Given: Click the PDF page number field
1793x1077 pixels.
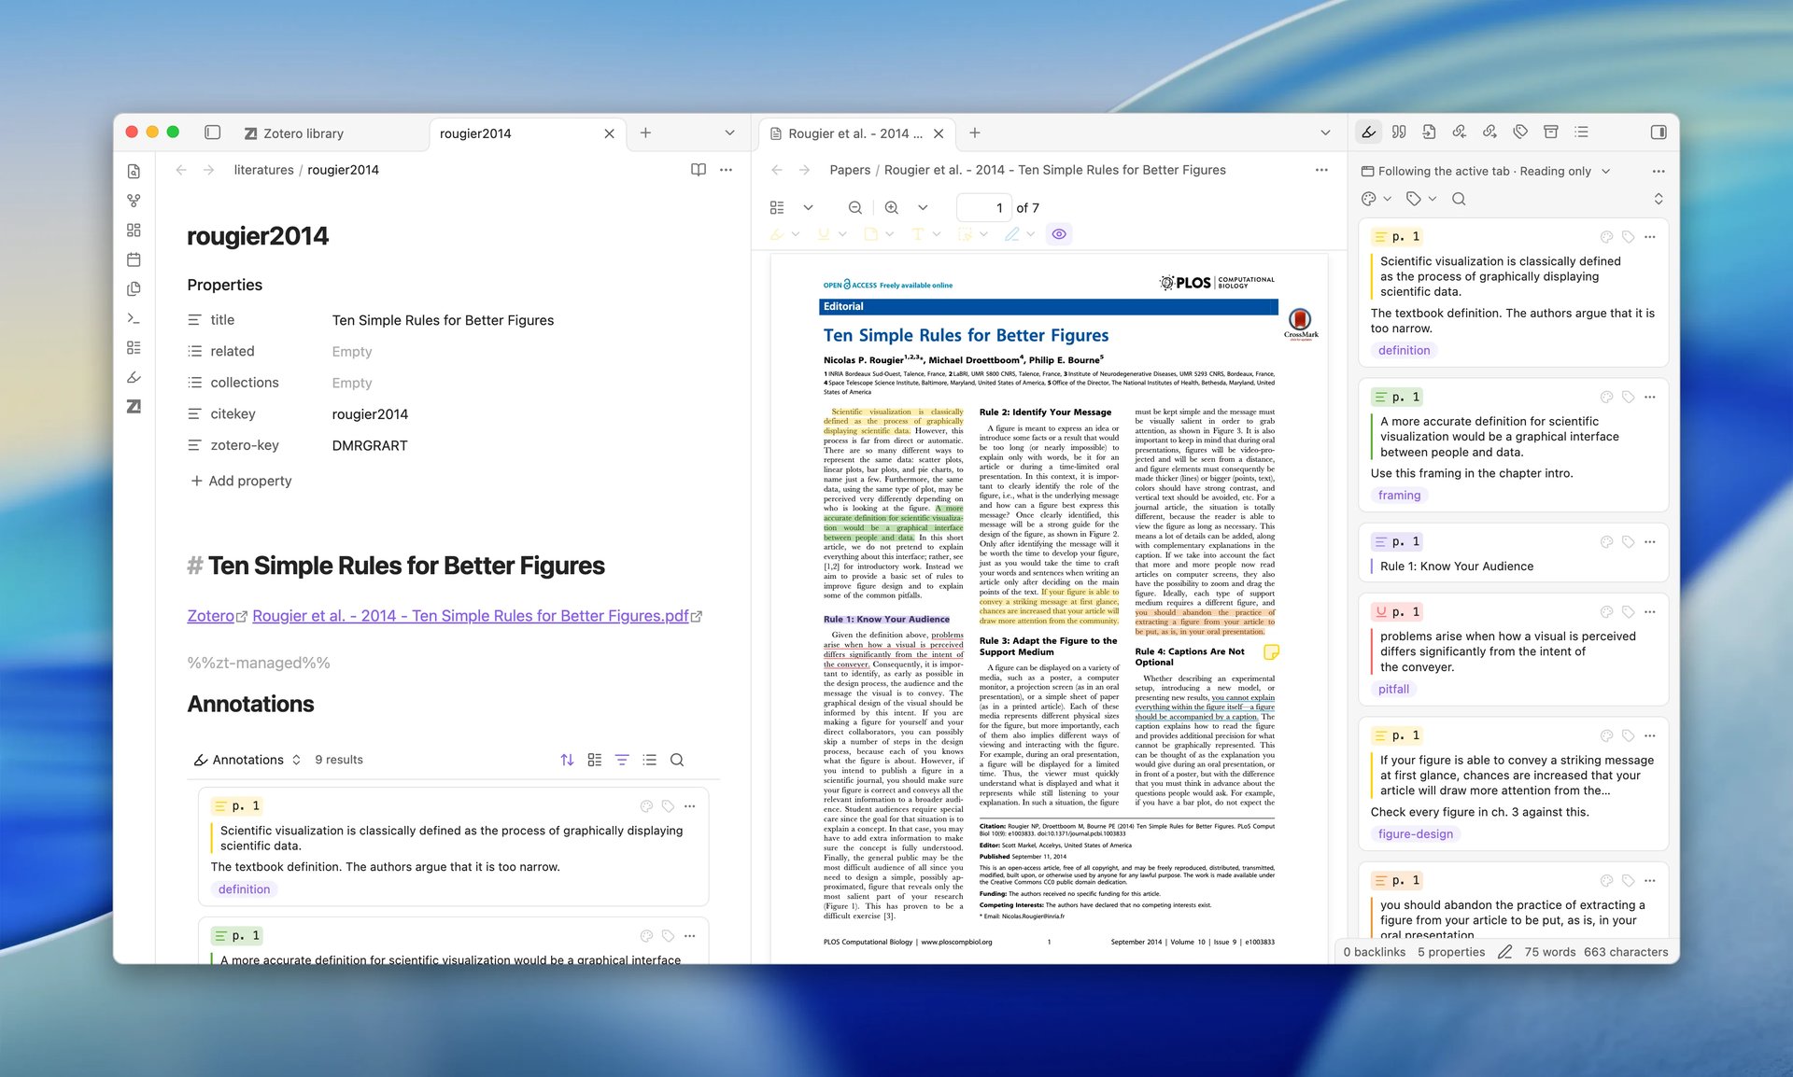Looking at the screenshot, I should 983,208.
